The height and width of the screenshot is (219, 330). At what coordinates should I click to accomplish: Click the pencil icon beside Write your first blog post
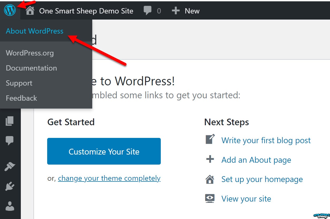[x=210, y=139]
